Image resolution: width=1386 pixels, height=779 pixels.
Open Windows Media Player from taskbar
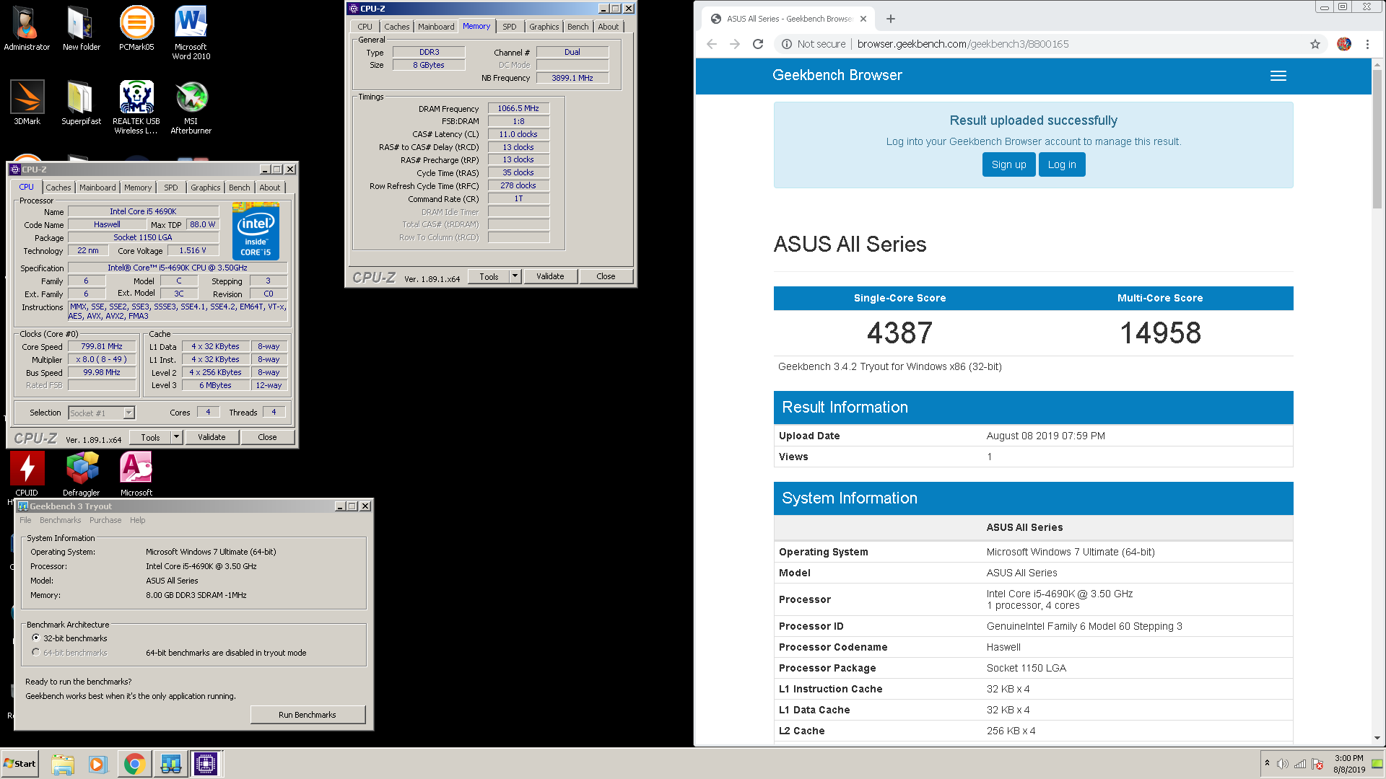pos(97,764)
